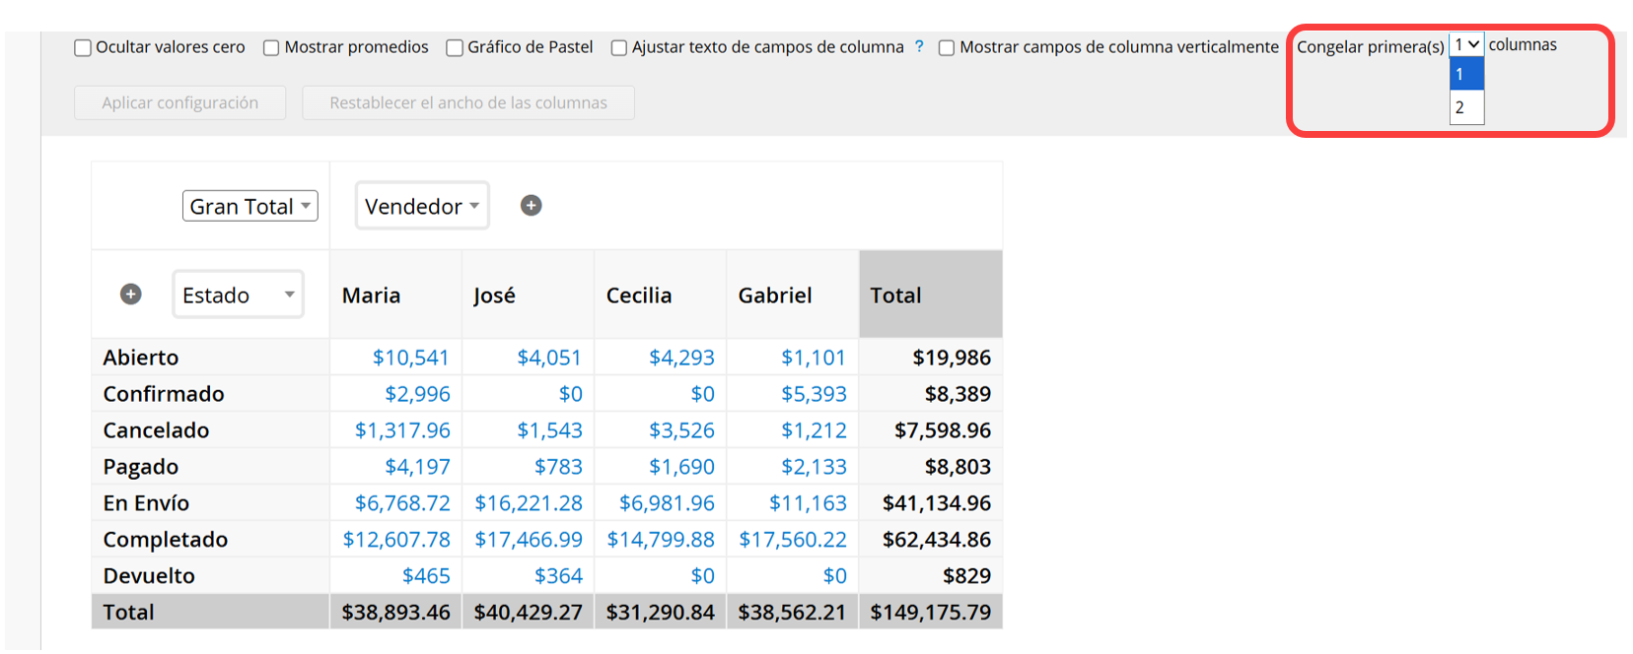Open the Estado row field dropdown
1633x654 pixels.
[x=238, y=294]
